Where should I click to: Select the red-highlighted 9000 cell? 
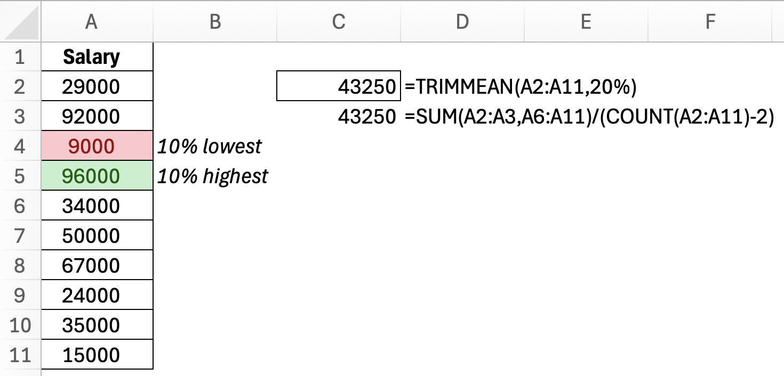(x=91, y=146)
